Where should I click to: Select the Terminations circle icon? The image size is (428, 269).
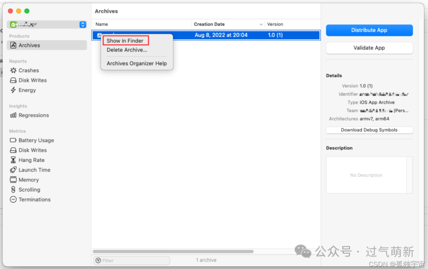pyautogui.click(x=13, y=199)
